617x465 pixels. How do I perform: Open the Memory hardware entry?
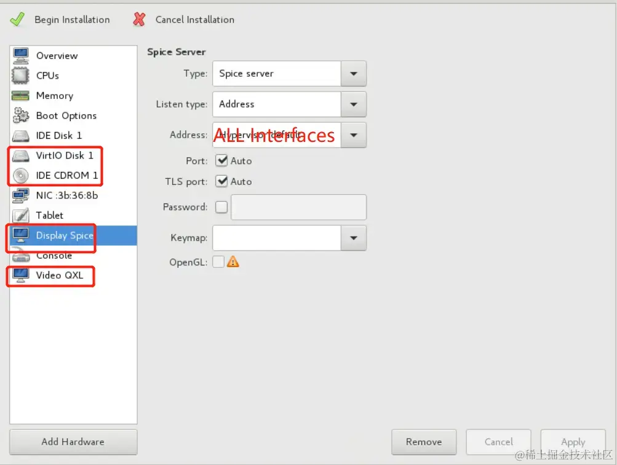coord(73,95)
